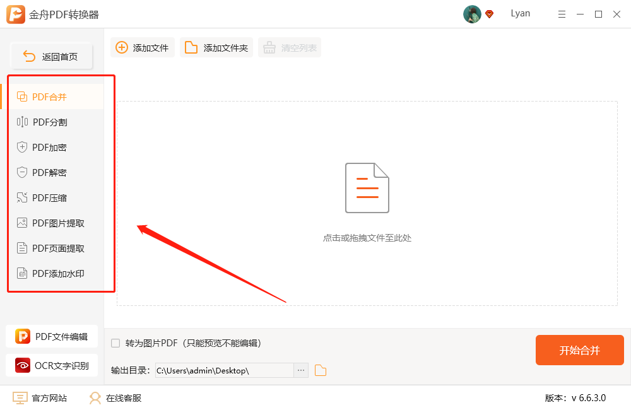
Task: Open the PDF文件编辑 editor
Action: click(52, 336)
